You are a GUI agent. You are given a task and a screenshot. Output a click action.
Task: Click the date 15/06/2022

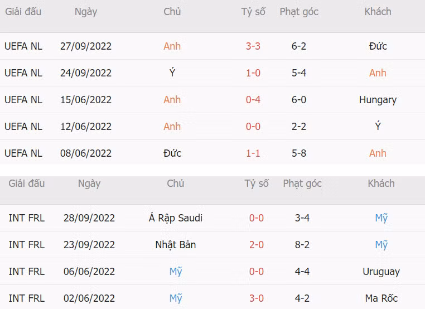[x=86, y=100]
